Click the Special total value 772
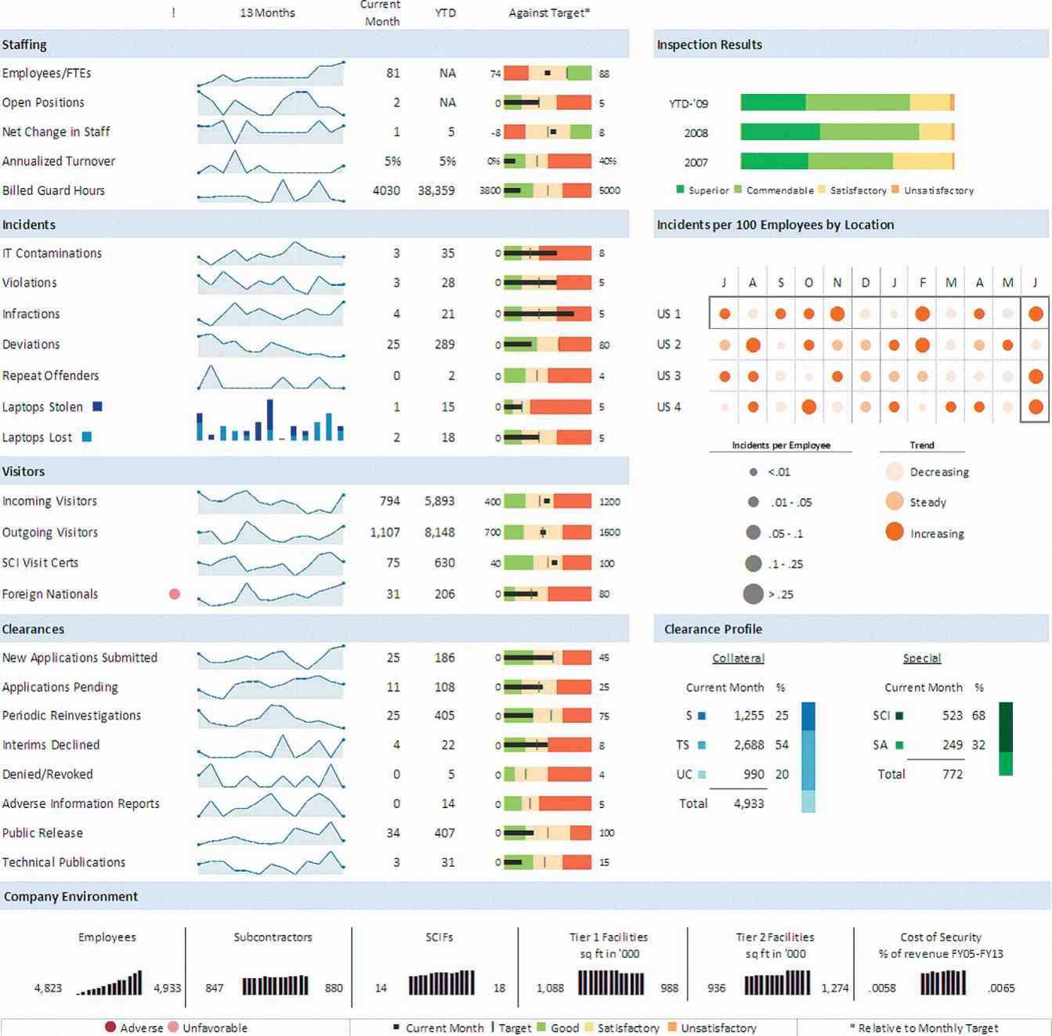 click(953, 774)
